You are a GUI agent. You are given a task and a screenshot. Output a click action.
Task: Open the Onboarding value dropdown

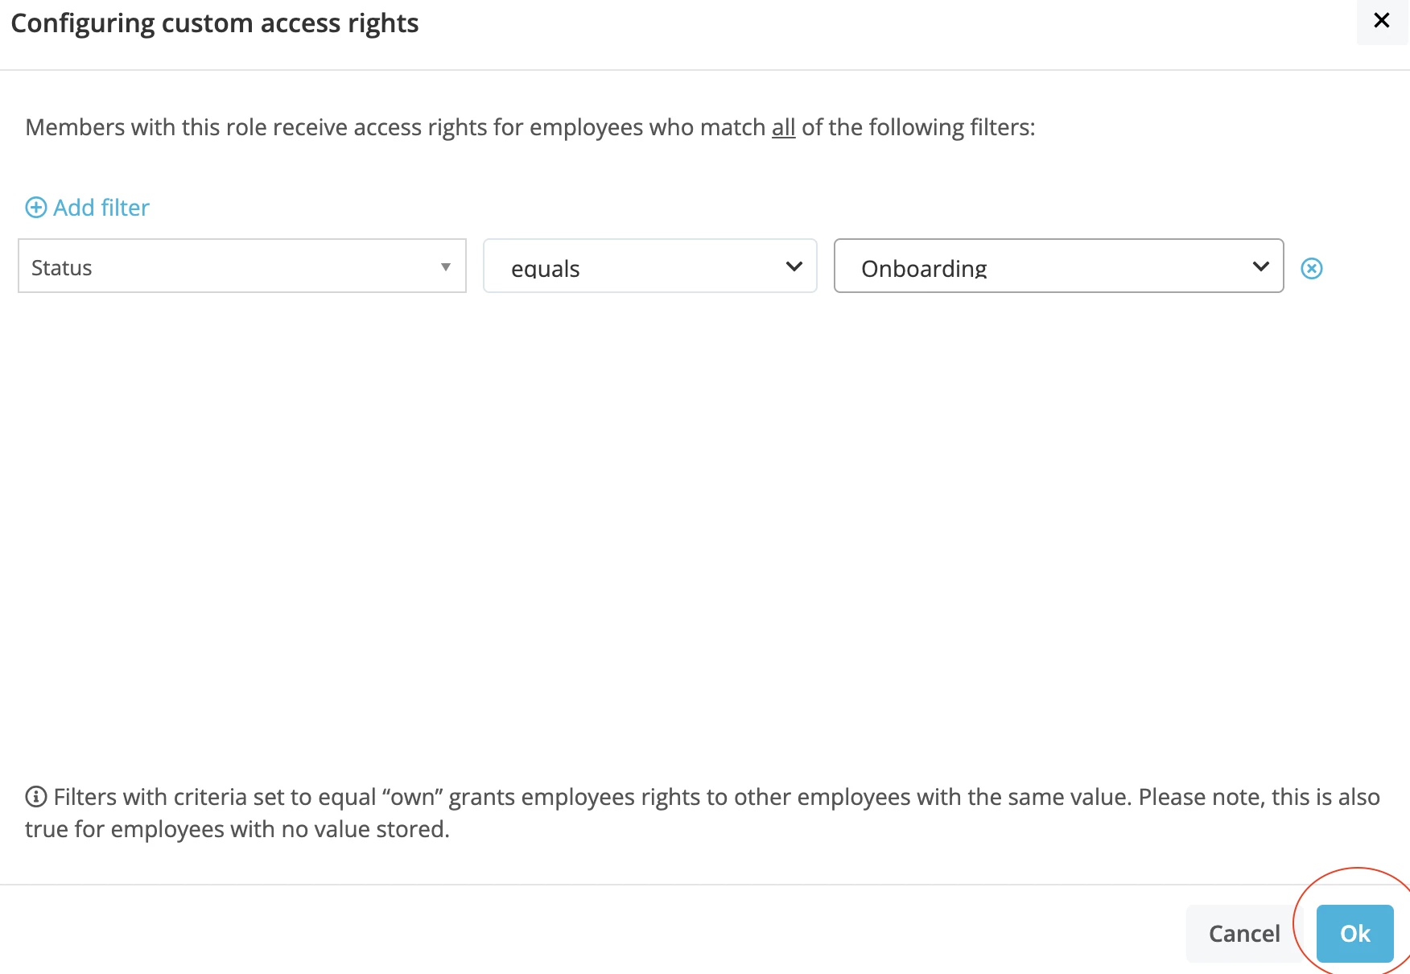[1059, 266]
